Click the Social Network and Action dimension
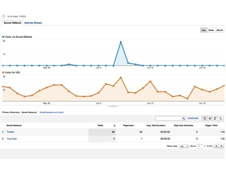The image size is (226, 170). click(x=51, y=112)
